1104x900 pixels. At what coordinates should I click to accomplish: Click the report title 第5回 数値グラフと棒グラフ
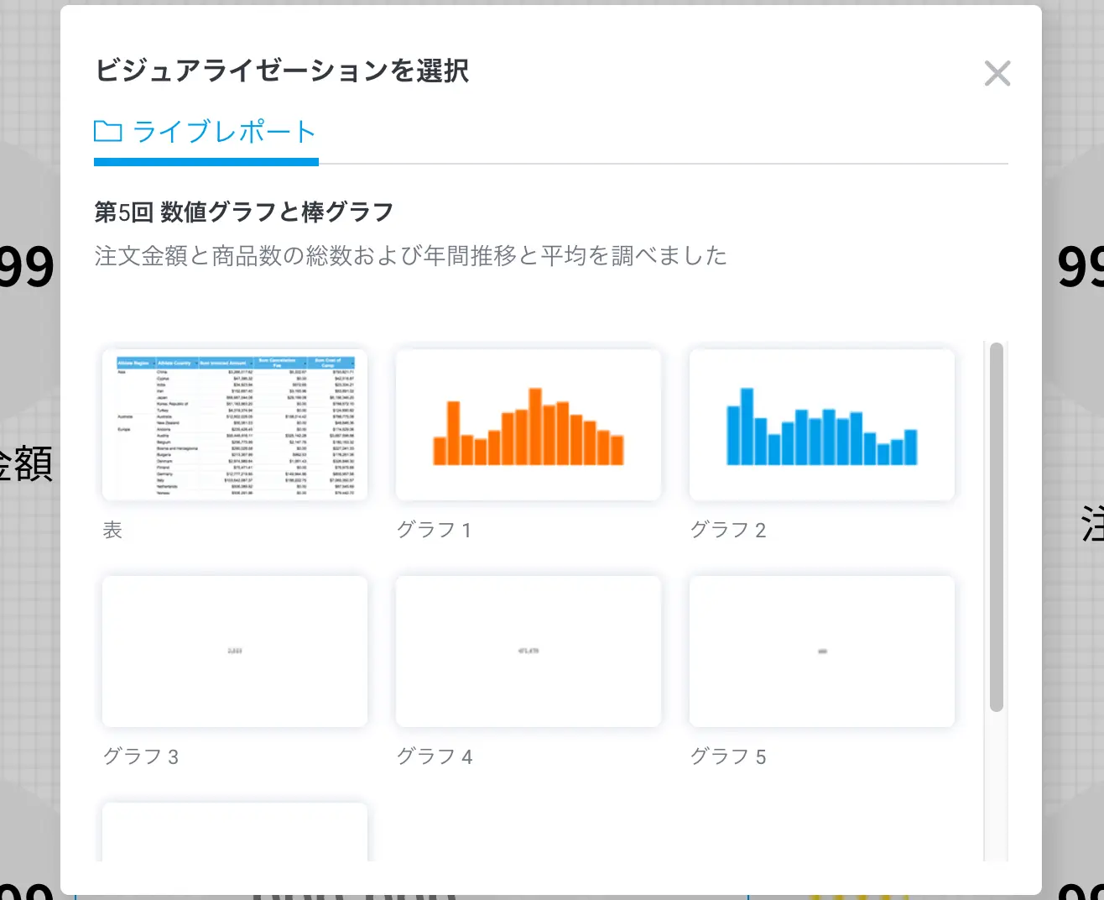(243, 212)
